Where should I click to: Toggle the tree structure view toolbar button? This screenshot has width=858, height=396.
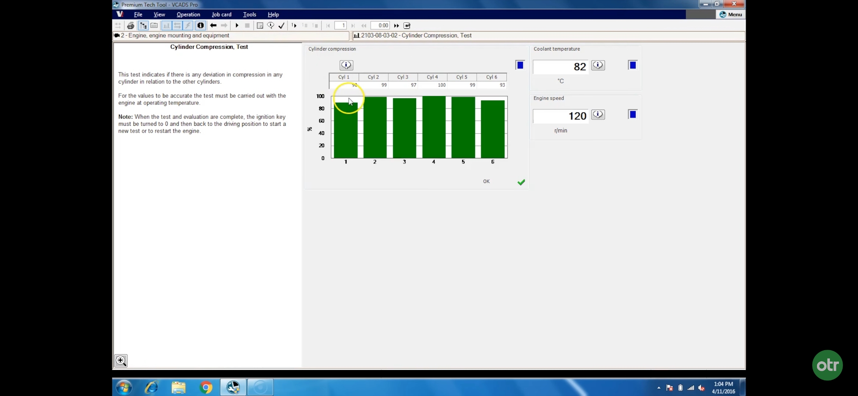click(143, 26)
